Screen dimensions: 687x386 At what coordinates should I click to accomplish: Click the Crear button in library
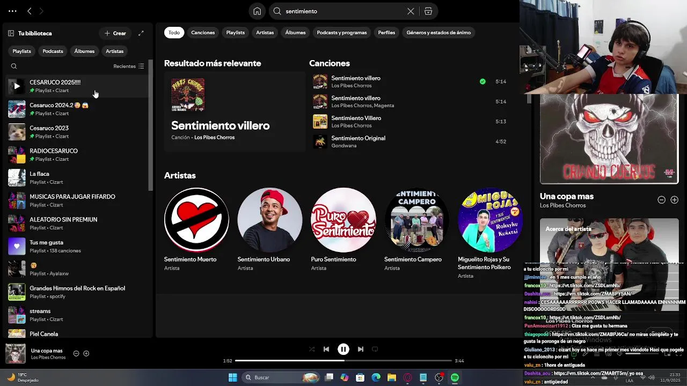pos(115,33)
